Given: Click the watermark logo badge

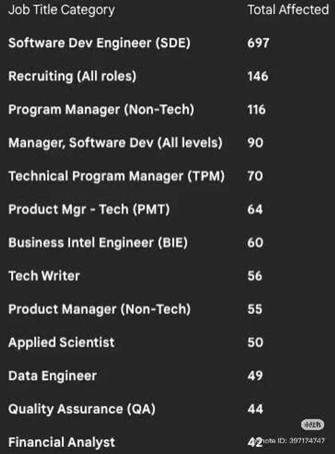Looking at the screenshot, I should tap(312, 425).
